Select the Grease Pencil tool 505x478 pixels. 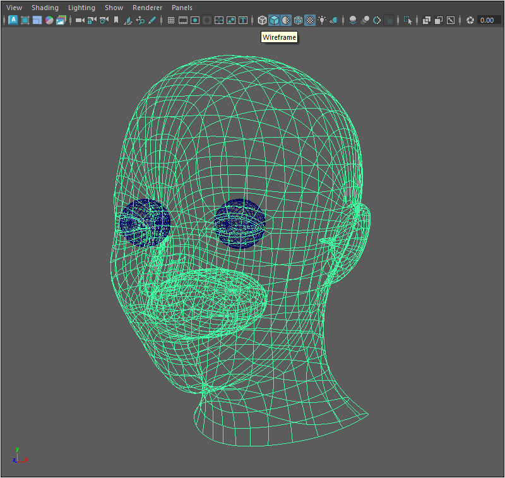[x=151, y=20]
